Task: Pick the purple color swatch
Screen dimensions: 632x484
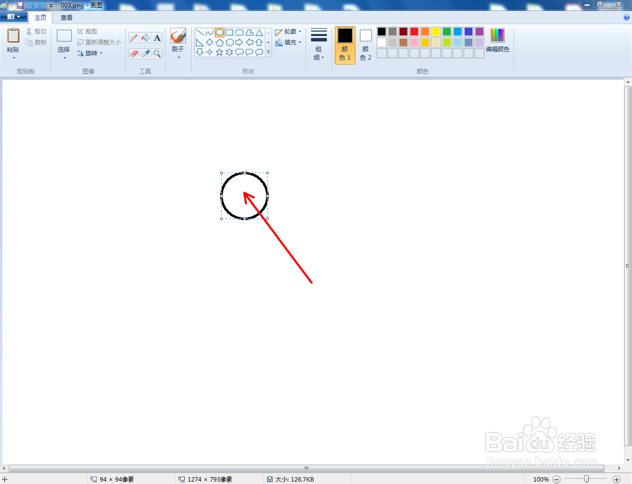Action: coord(479,32)
